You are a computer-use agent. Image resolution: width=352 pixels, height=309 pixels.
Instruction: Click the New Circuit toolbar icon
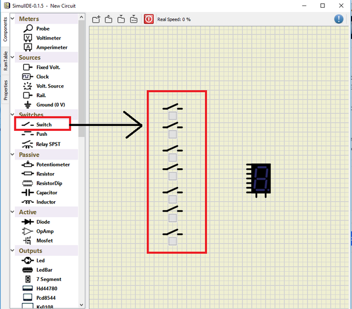96,19
